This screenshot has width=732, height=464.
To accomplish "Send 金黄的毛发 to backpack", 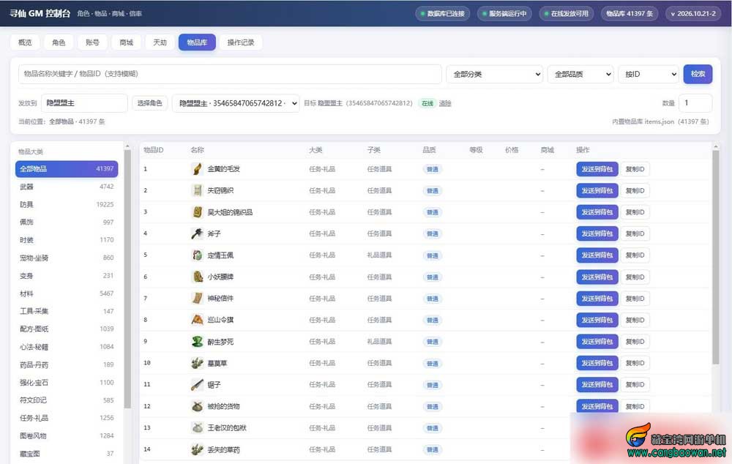I will tap(597, 169).
